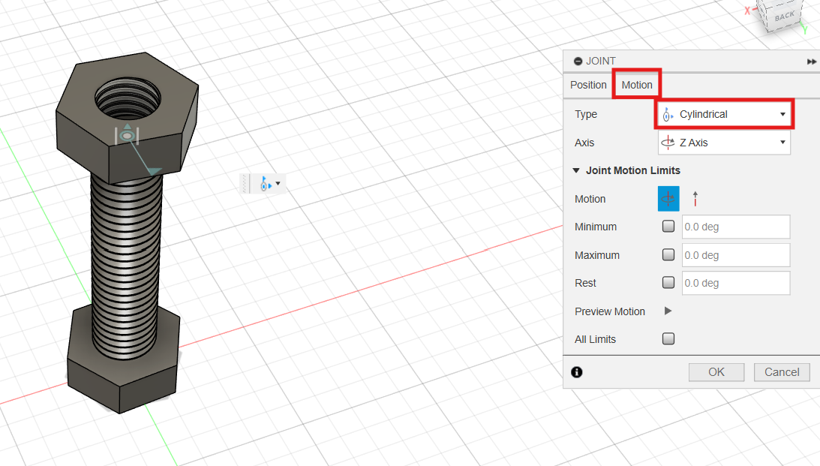The height and width of the screenshot is (466, 820).
Task: Open the Type dropdown showing Cylindrical
Action: [x=724, y=114]
